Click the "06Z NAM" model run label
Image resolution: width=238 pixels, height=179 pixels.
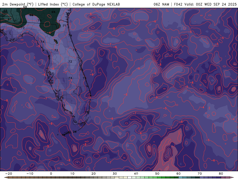(x=161, y=4)
